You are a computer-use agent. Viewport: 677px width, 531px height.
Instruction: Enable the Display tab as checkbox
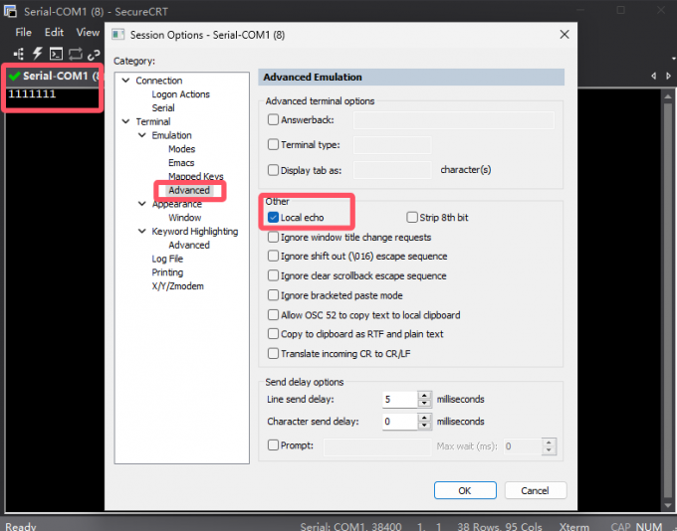pos(273,170)
